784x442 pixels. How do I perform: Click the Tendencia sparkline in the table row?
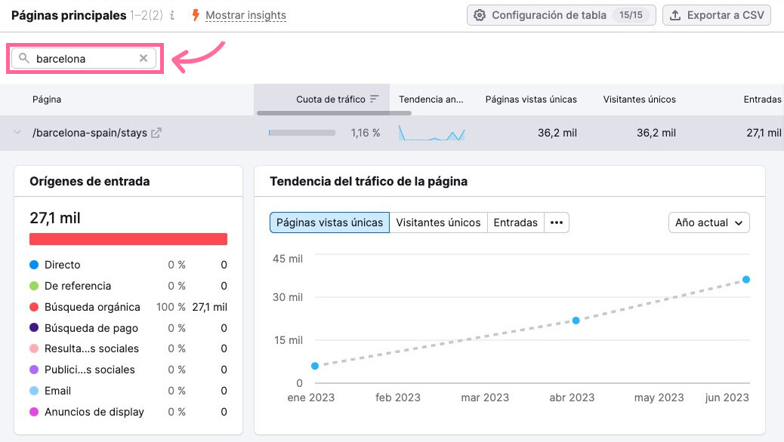431,134
